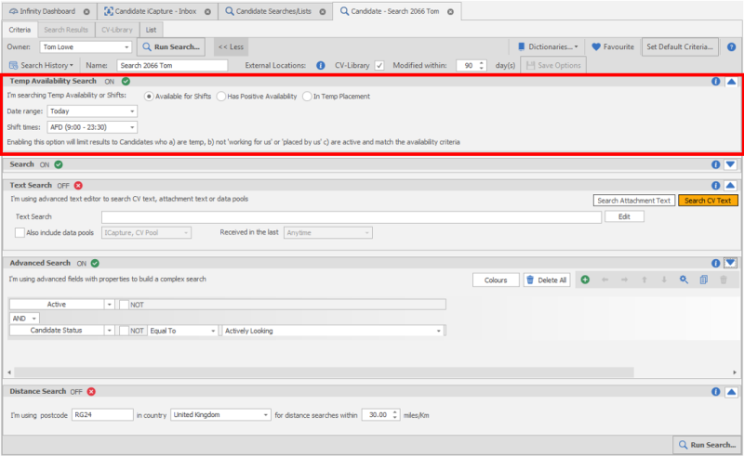Click the info icon beside External Locations
Viewport: 744px width, 456px height.
(x=320, y=66)
